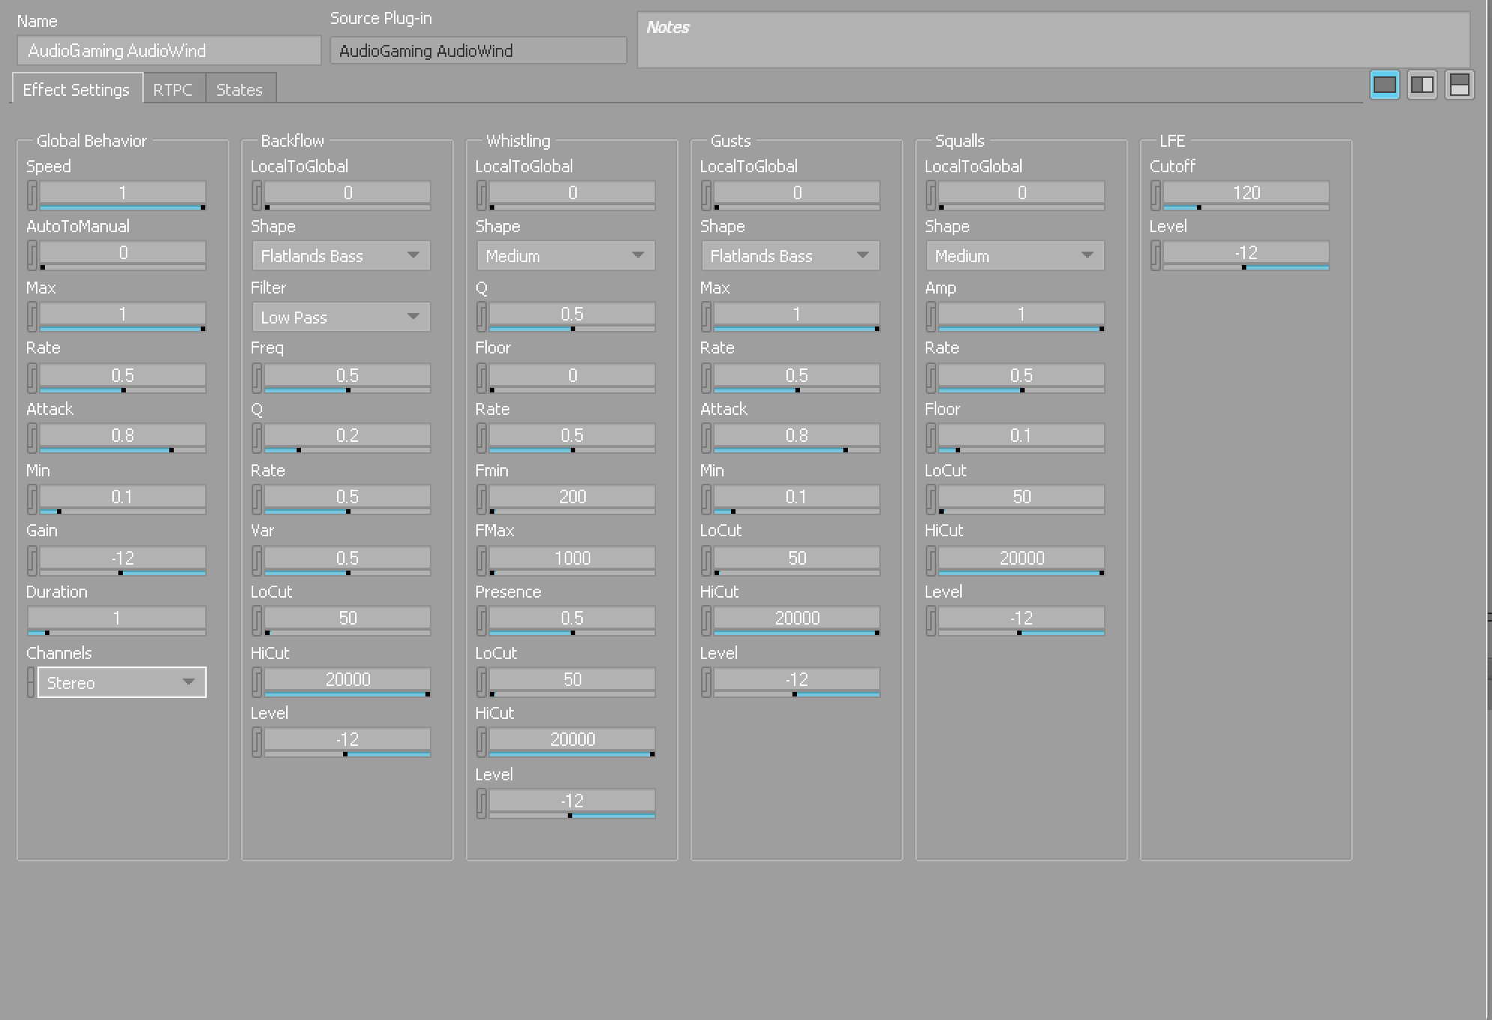Click link indicator beside Backflow Level

coord(257,741)
